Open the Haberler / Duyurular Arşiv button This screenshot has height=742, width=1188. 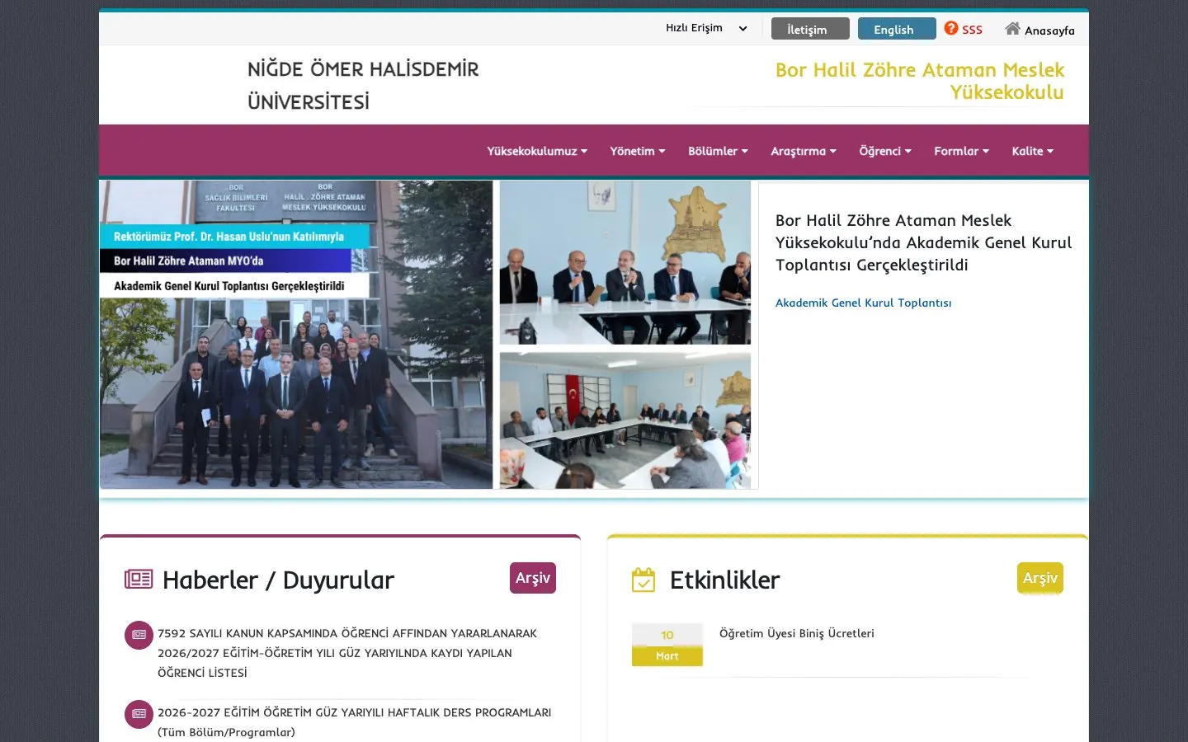coord(533,578)
